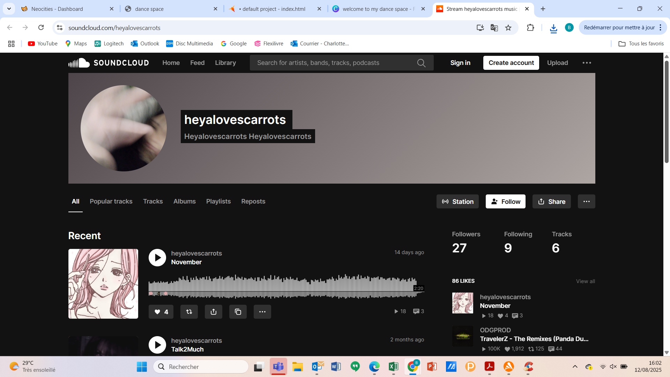Screen dimensions: 670x377
Task: Reload the page in the browser
Action: tap(41, 28)
